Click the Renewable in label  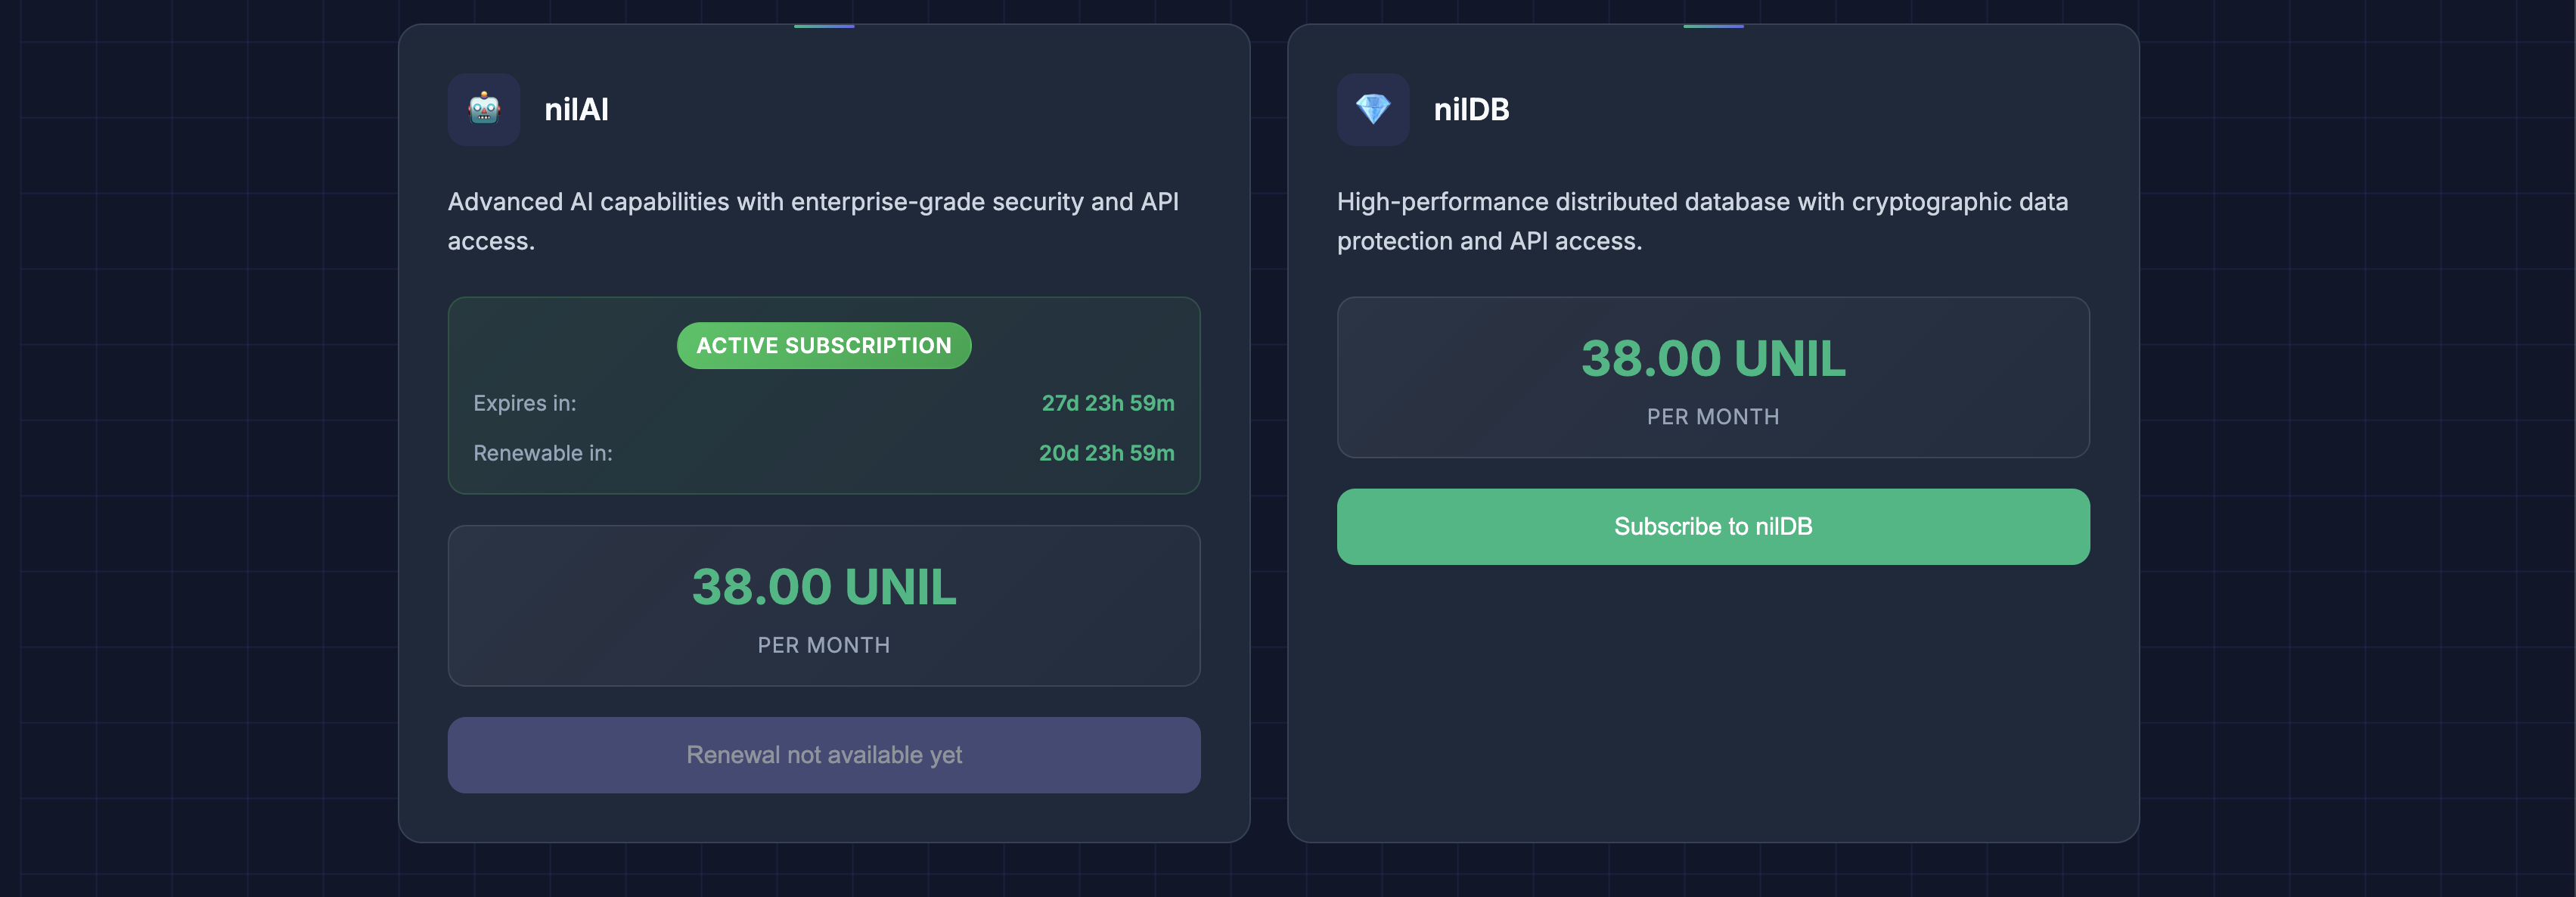542,453
